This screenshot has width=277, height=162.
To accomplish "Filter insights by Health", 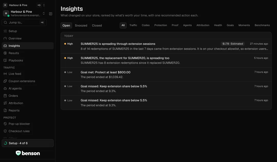I will click(x=218, y=25).
